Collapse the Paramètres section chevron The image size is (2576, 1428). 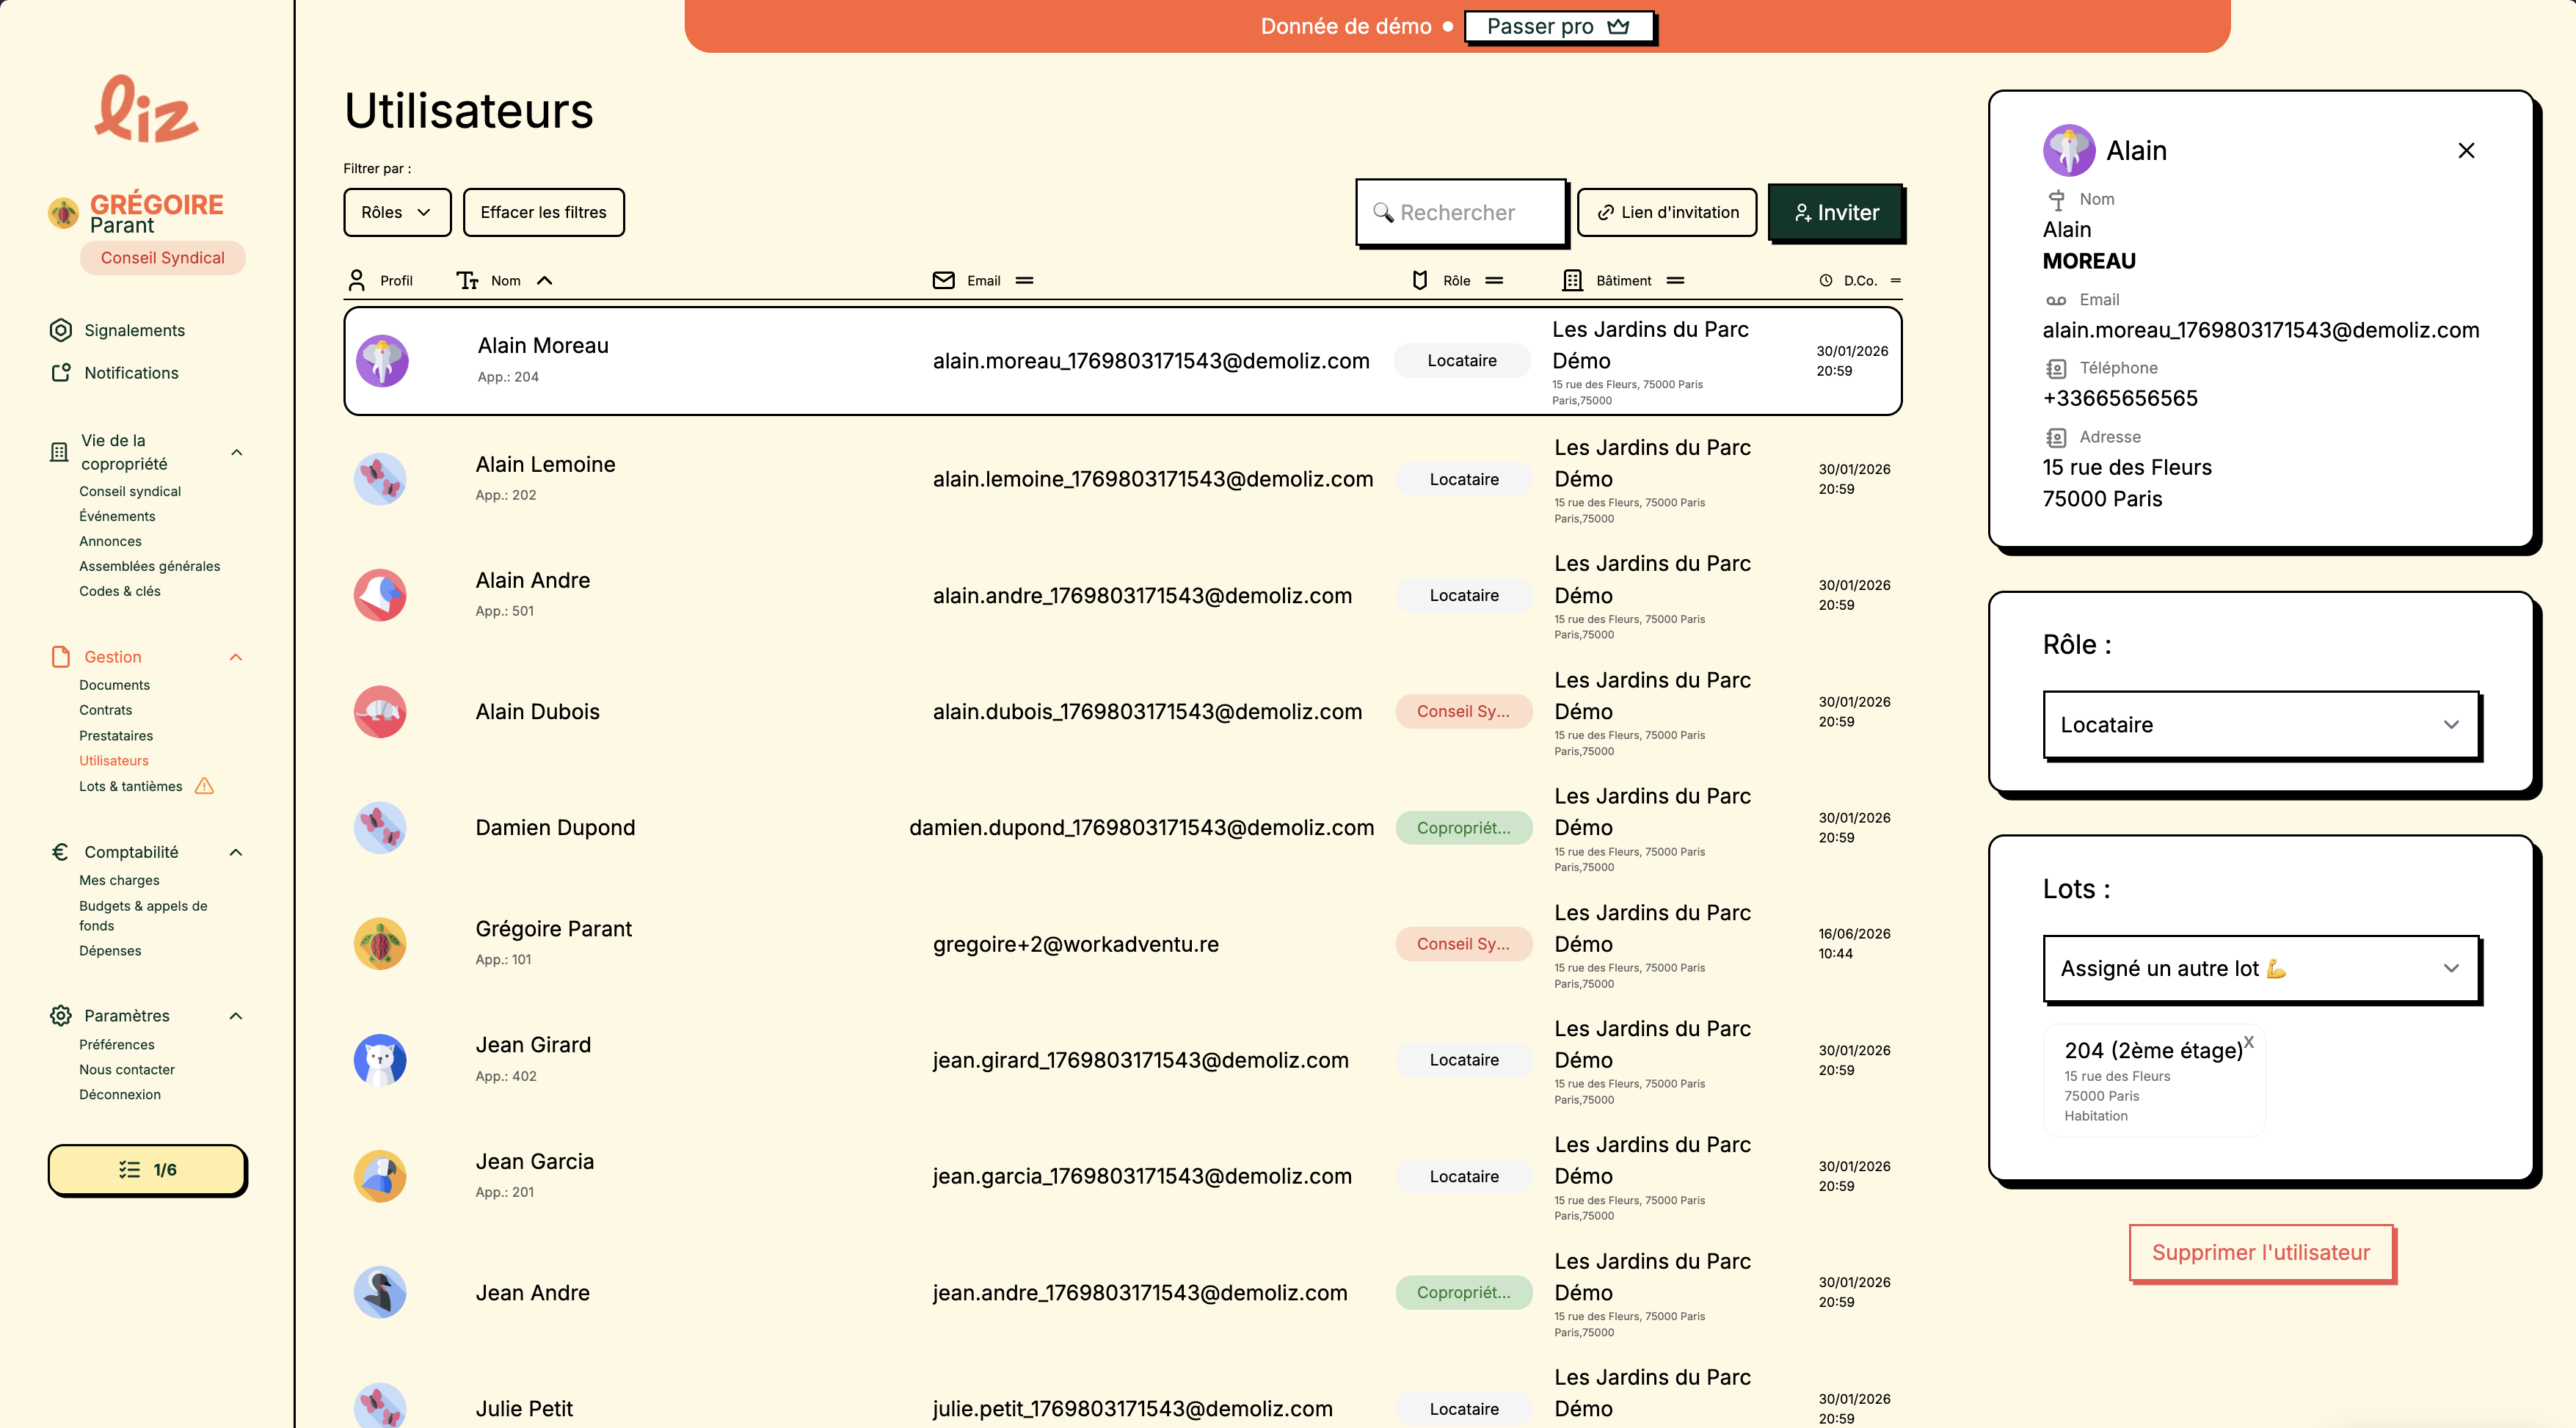[x=236, y=1016]
